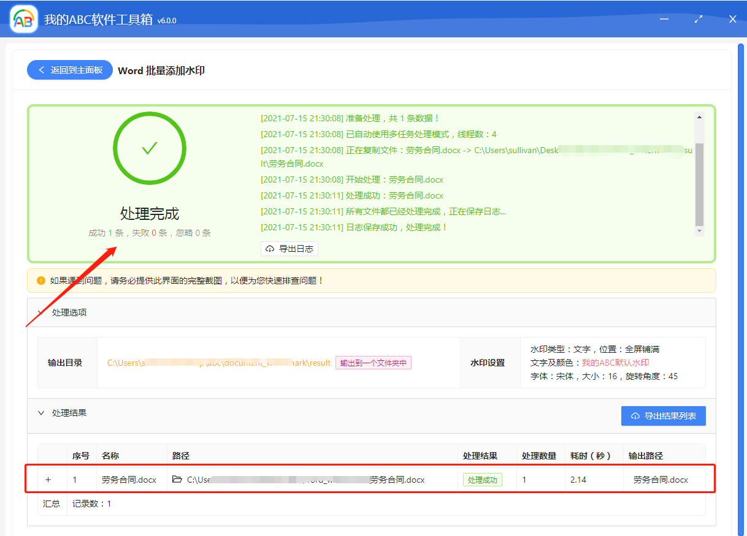Image resolution: width=747 pixels, height=536 pixels.
Task: Click the warning icon in the yellow banner
Action: 40,280
